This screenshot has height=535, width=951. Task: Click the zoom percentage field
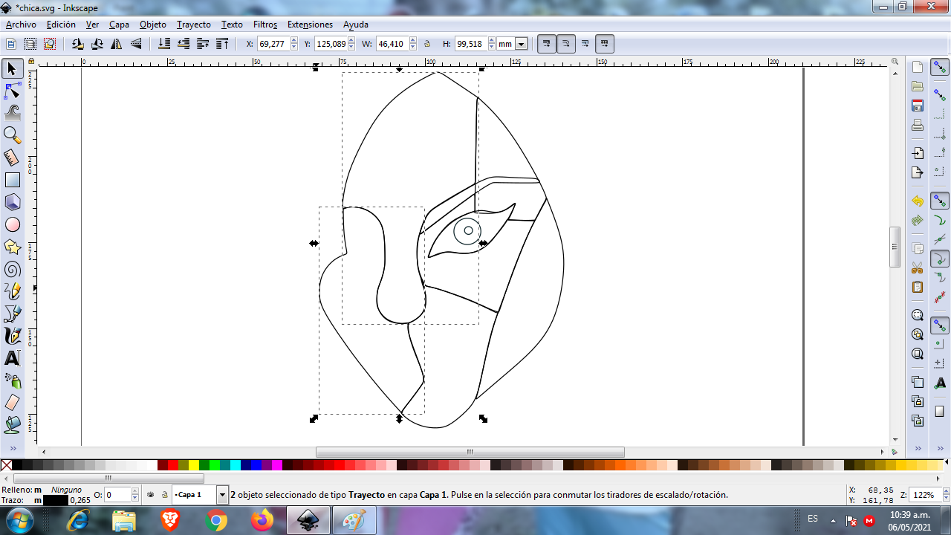925,495
